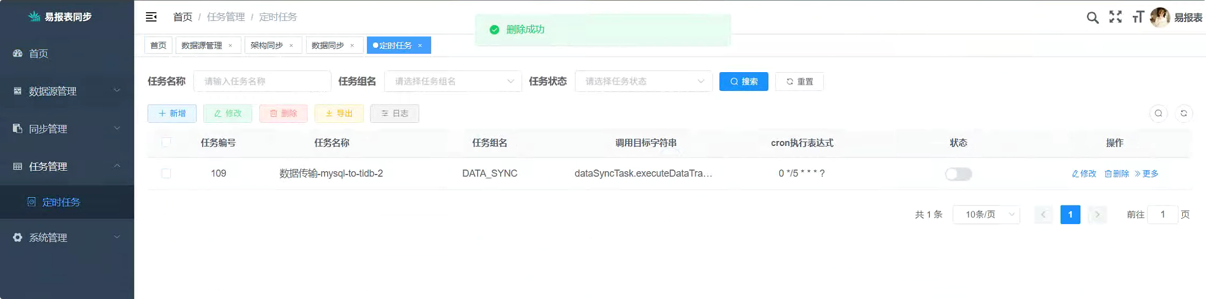This screenshot has width=1206, height=299.
Task: Focus the 前往 page number field
Action: click(x=1162, y=215)
